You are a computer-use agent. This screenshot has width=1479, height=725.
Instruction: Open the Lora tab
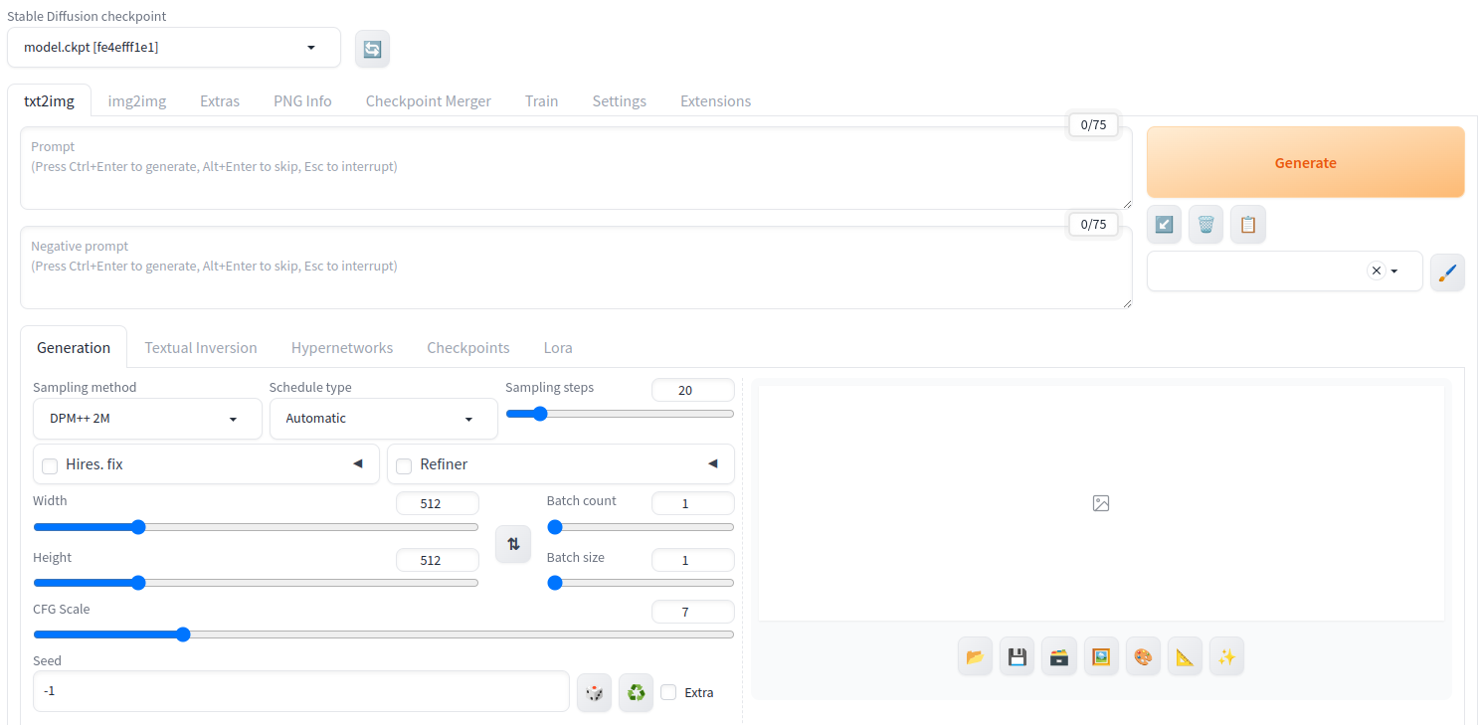(x=557, y=347)
